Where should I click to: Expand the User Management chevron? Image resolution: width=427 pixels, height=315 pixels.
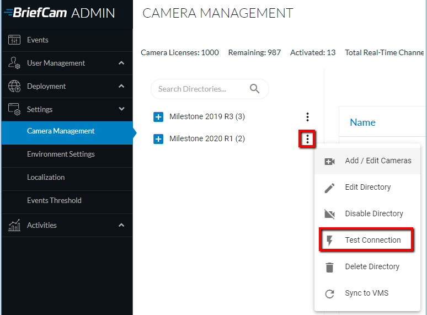point(121,63)
